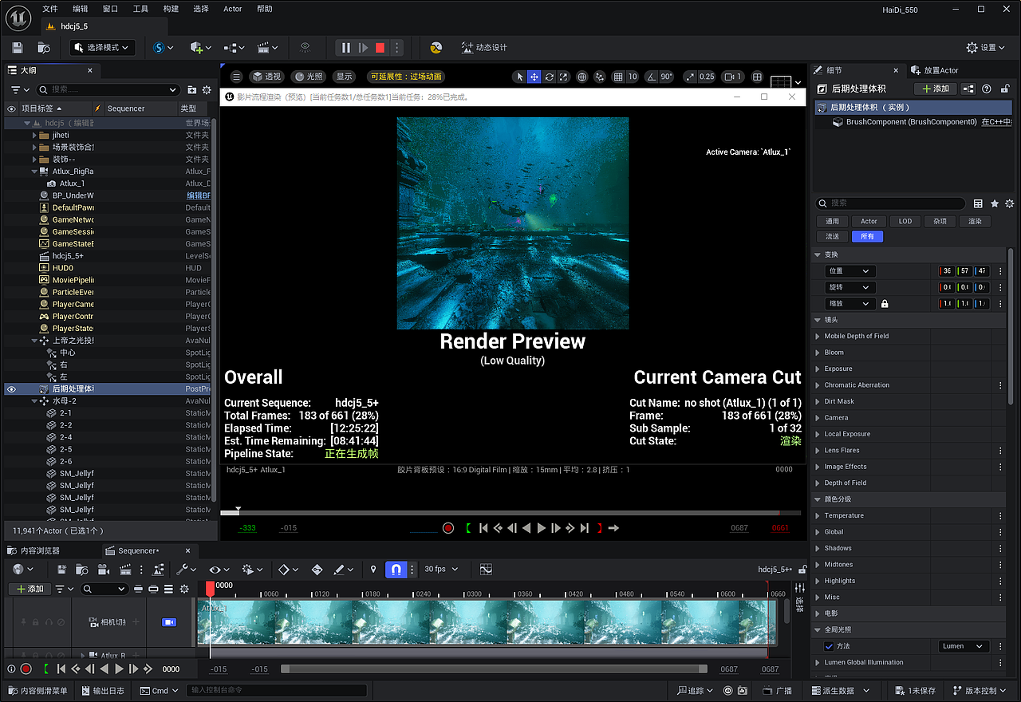1021x702 pixels.
Task: Activate the rotate tool in viewport
Action: [x=549, y=77]
